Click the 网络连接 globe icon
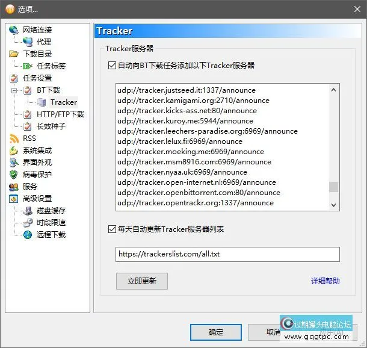Image resolution: width=367 pixels, height=348 pixels. (14, 30)
